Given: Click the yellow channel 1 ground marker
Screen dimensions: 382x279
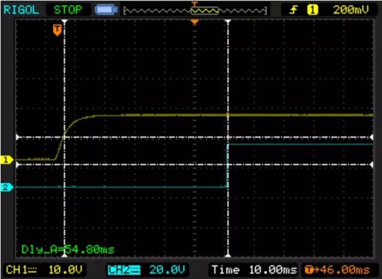Looking at the screenshot, I should click(7, 160).
